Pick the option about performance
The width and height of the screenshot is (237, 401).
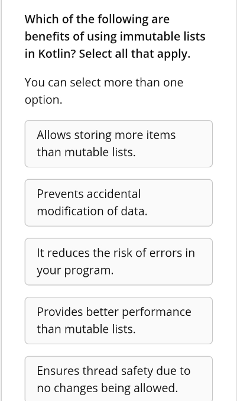point(119,321)
